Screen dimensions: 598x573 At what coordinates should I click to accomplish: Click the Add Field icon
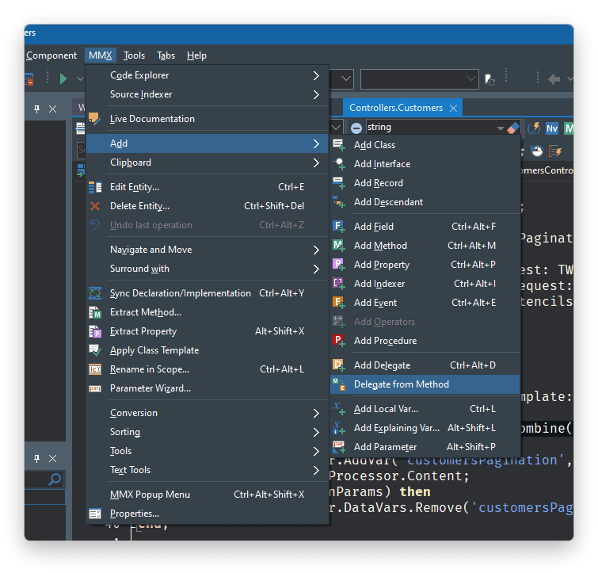point(339,227)
